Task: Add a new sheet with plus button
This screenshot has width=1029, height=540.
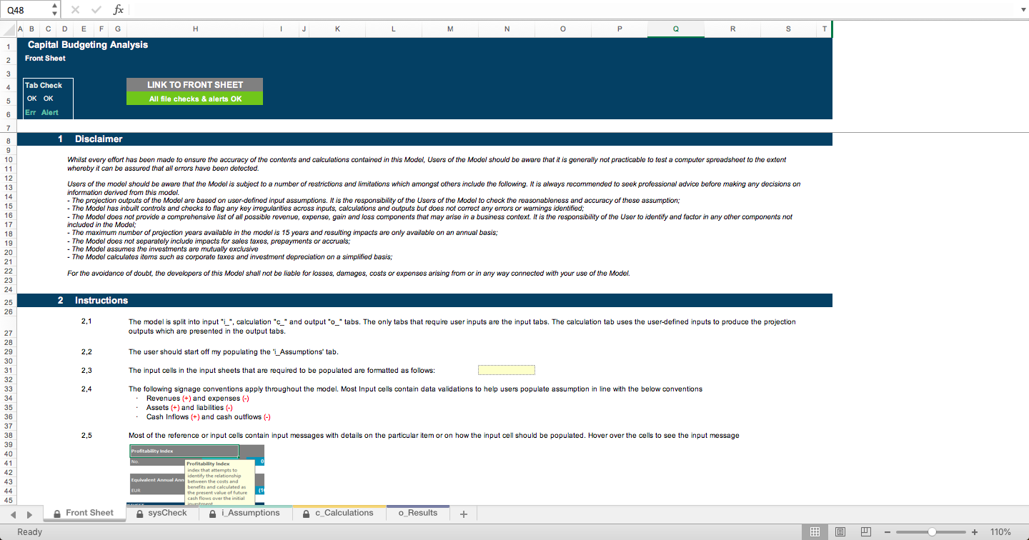Action: pyautogui.click(x=463, y=514)
